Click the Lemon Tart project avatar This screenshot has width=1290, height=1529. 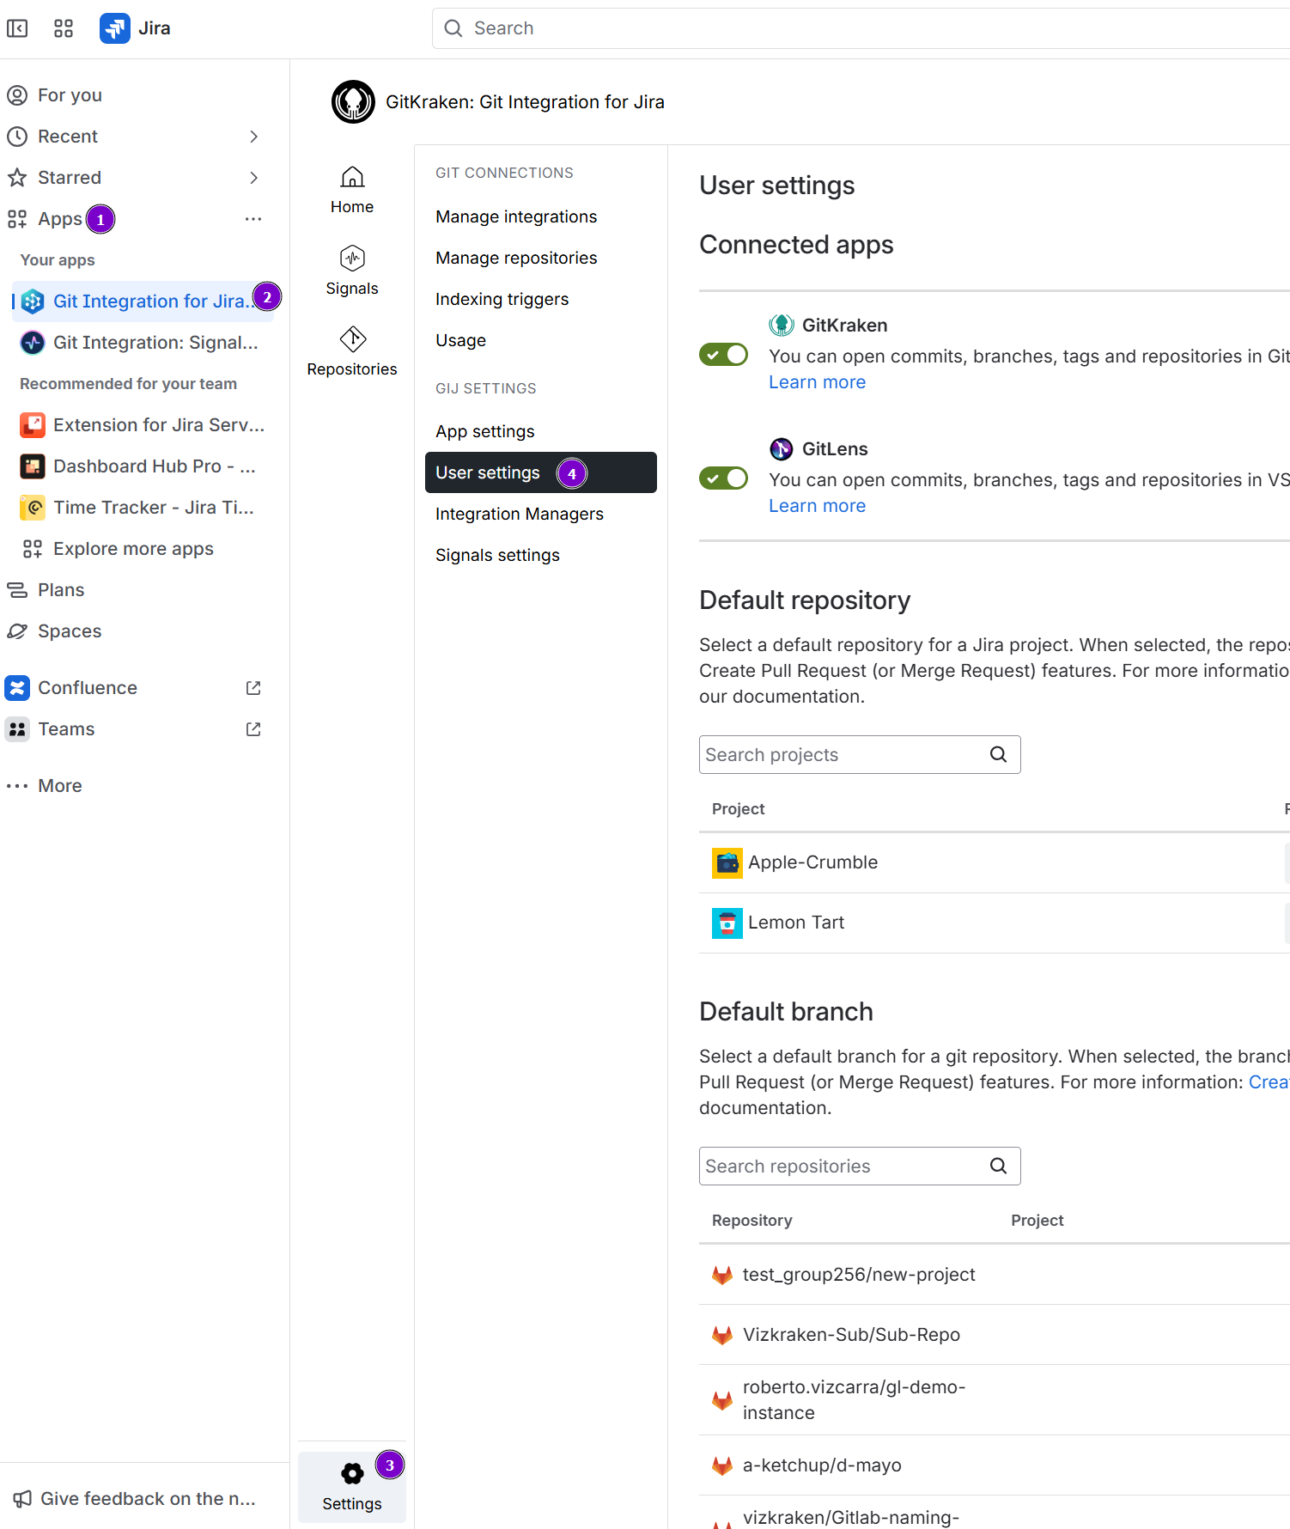(727, 923)
